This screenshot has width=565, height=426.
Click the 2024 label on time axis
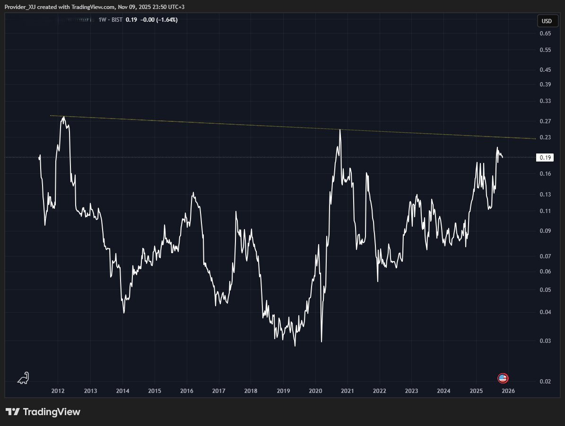tap(443, 391)
